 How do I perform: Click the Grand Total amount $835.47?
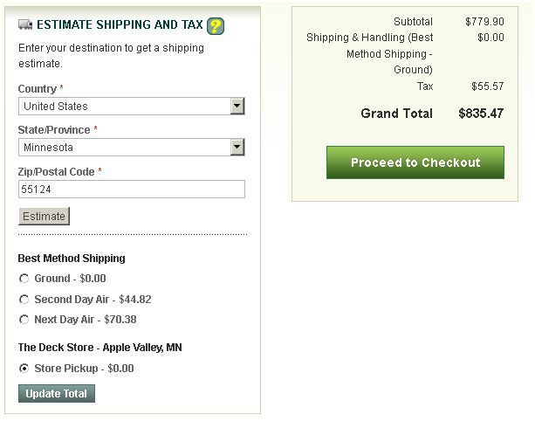coord(481,114)
